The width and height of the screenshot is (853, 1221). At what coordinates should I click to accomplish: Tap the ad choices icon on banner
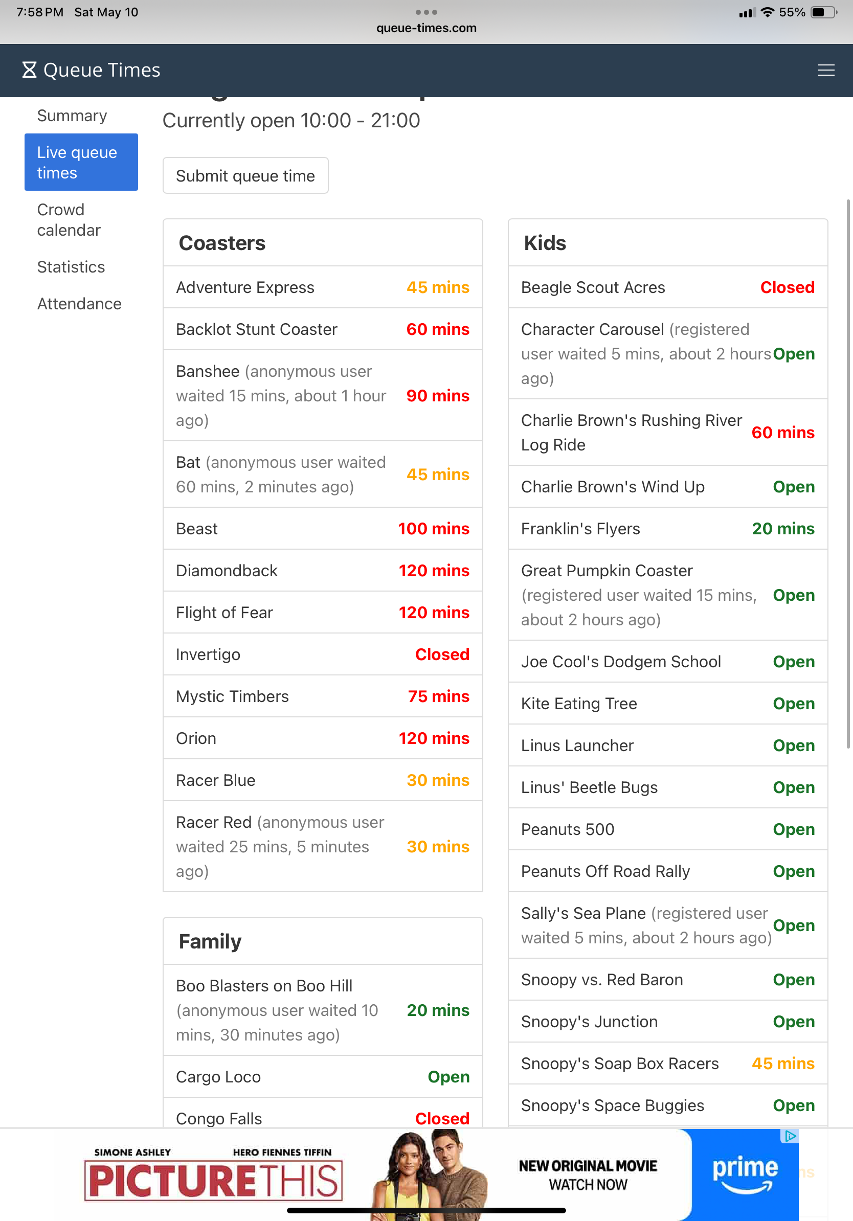[790, 1136]
